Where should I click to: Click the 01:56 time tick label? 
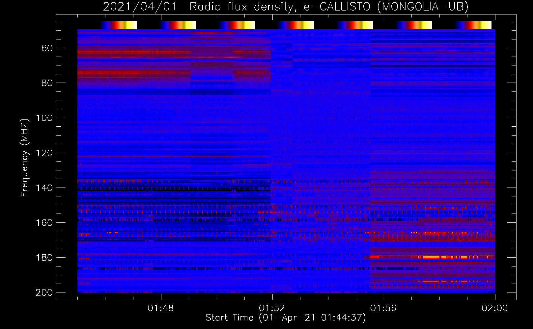pyautogui.click(x=383, y=308)
